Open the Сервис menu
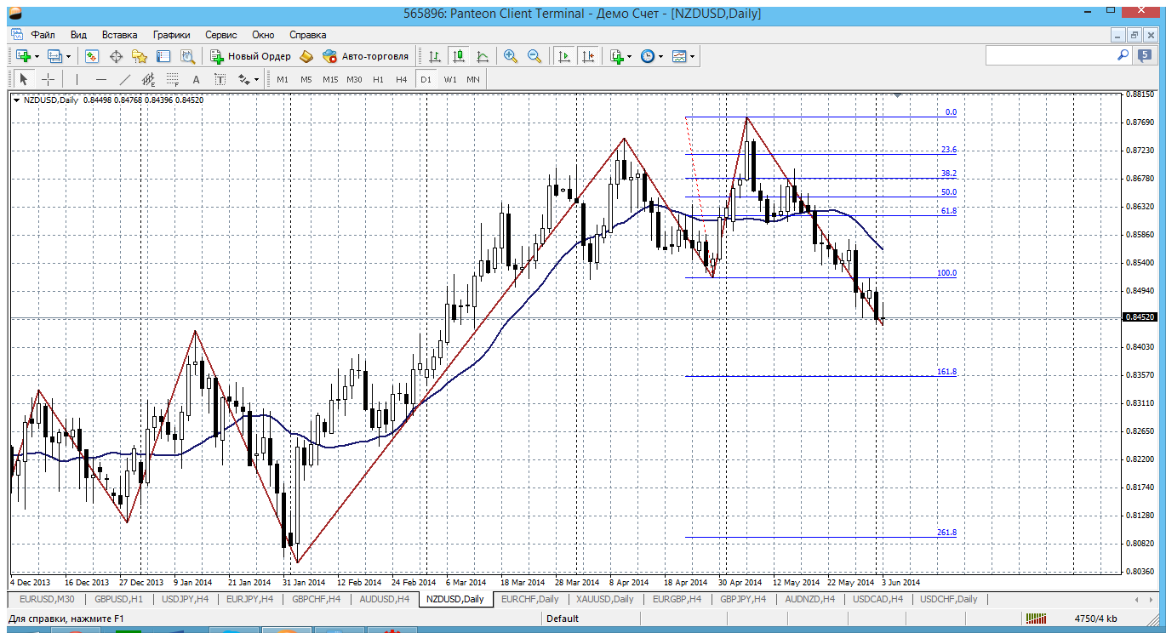 pyautogui.click(x=221, y=35)
